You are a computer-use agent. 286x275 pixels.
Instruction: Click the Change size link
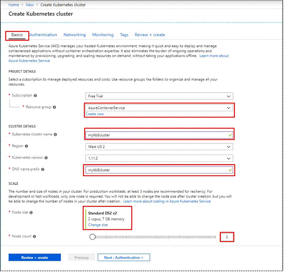click(98, 225)
